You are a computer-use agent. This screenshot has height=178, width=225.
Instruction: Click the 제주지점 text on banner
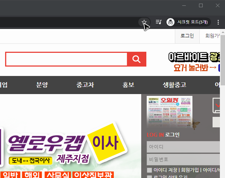73,159
